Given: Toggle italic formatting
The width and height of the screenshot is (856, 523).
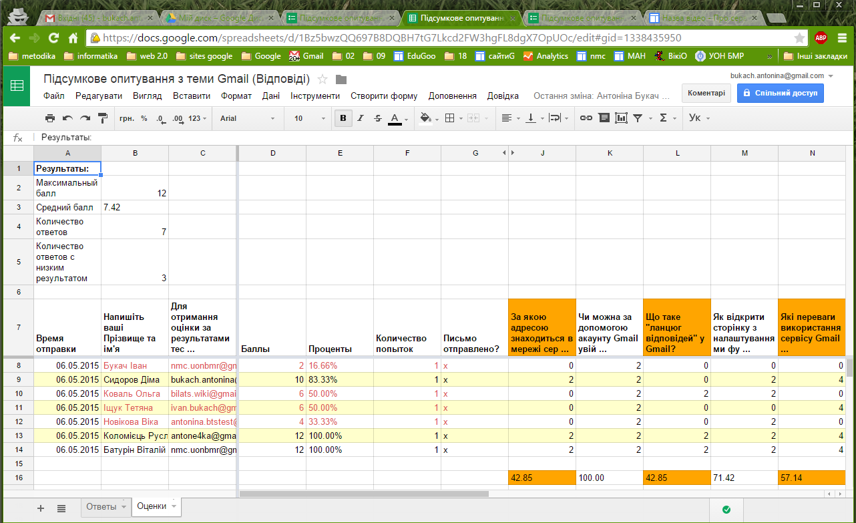Looking at the screenshot, I should coord(361,118).
